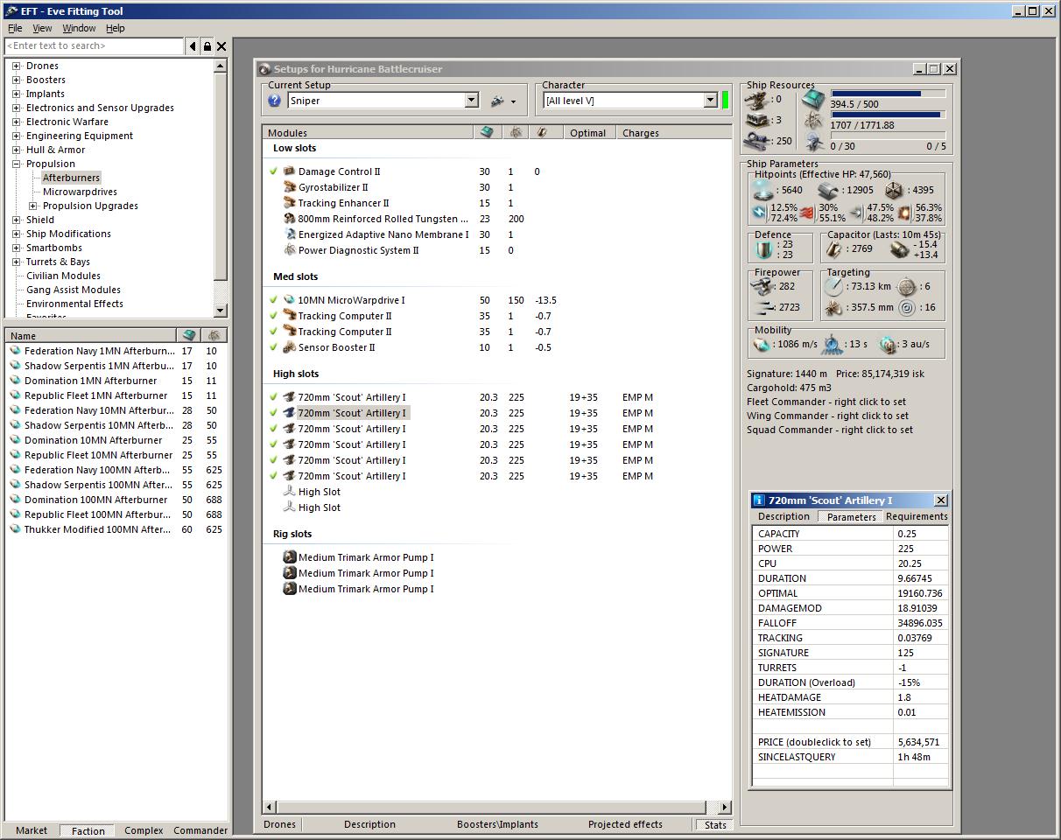Click the Damage Control II module icon
The image size is (1061, 840).
point(290,171)
